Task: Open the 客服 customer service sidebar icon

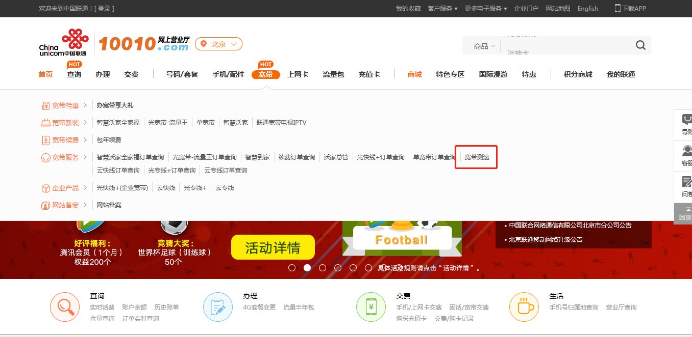Action: 685,153
